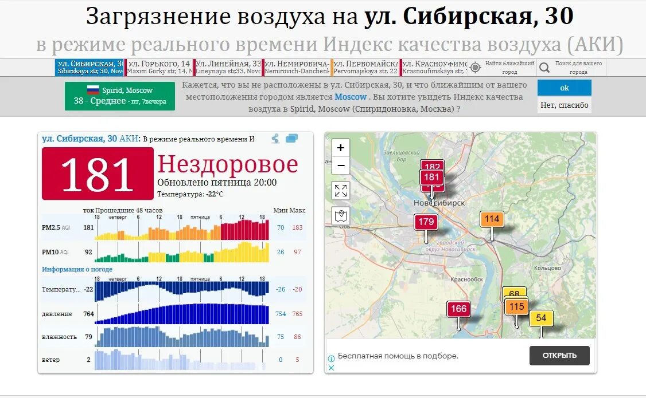646x398 pixels.
Task: Close the ad with X icon
Action: coord(331,368)
